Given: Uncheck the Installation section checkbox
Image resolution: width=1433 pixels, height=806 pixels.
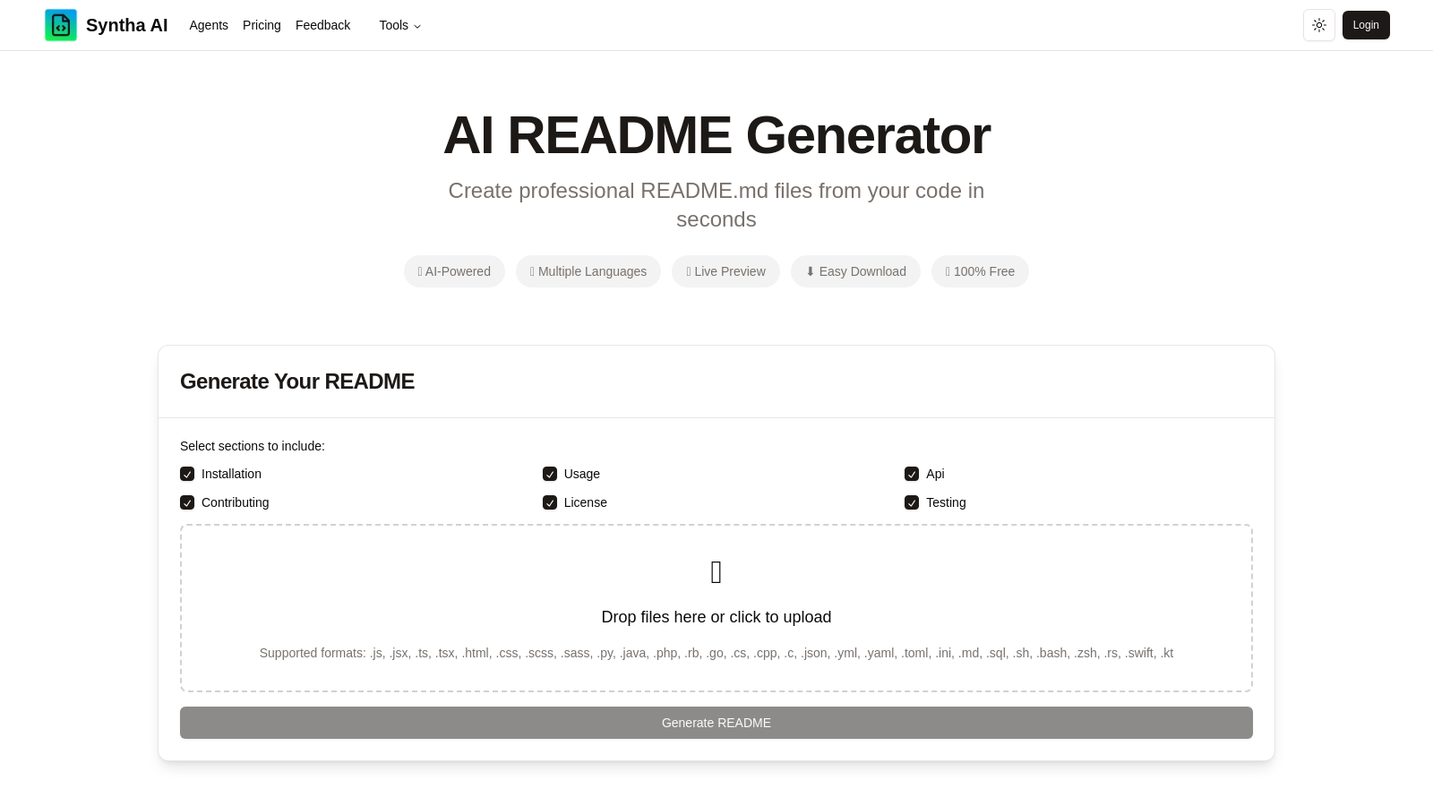Looking at the screenshot, I should click(187, 474).
